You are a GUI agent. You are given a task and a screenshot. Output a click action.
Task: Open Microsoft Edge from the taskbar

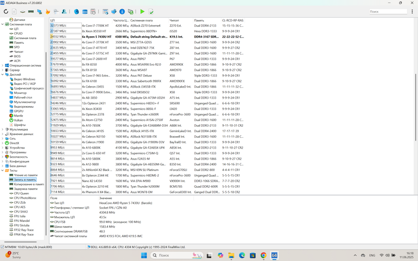[242, 255]
